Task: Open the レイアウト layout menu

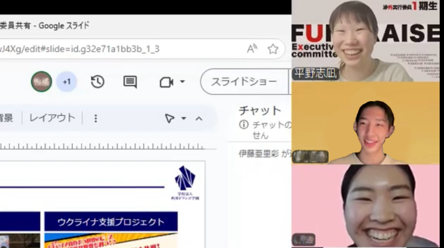Action: tap(52, 118)
